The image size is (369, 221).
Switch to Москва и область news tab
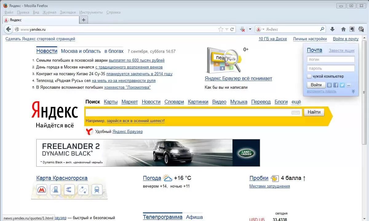pos(81,51)
